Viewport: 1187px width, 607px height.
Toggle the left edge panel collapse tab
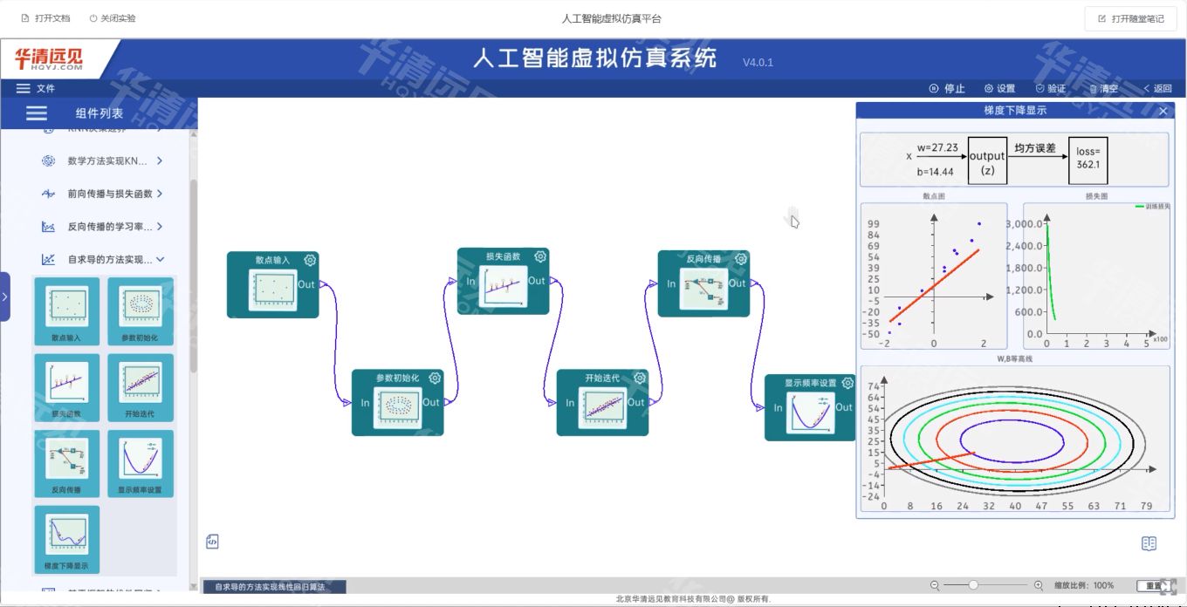coord(5,297)
